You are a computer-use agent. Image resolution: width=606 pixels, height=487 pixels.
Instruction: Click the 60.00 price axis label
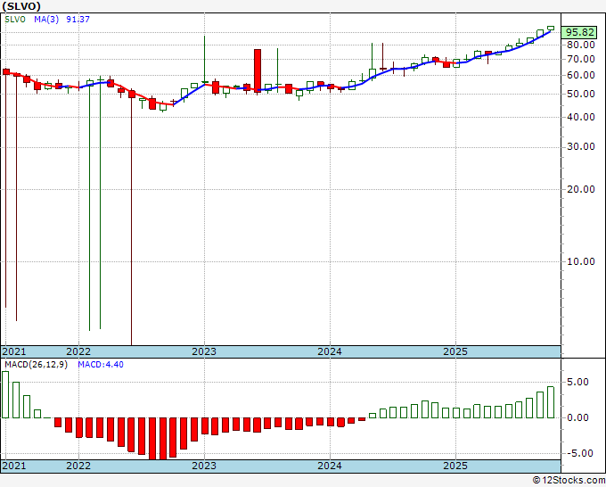tap(581, 75)
